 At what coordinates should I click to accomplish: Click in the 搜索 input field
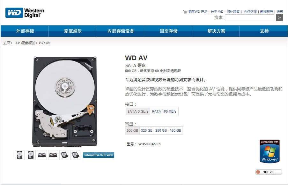250,18
